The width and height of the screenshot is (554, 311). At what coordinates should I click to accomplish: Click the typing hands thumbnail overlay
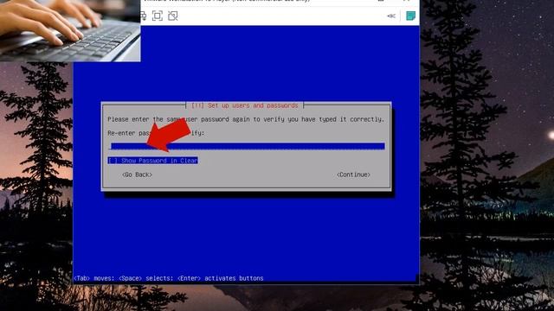tap(70, 31)
